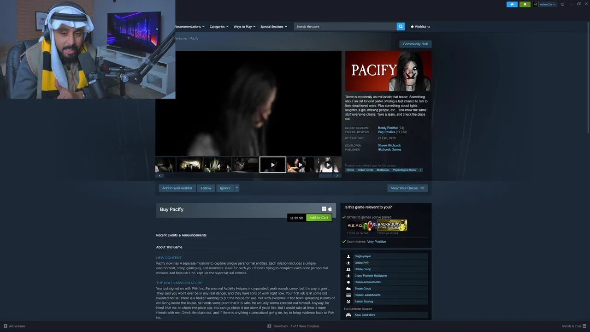Click the Friends & Chat icon
Image resolution: width=590 pixels, height=332 pixels.
coord(585,326)
